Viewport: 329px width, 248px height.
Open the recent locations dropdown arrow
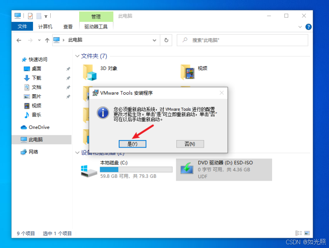[39, 40]
